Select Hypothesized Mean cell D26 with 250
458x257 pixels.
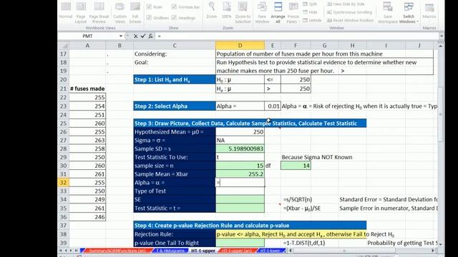[240, 132]
